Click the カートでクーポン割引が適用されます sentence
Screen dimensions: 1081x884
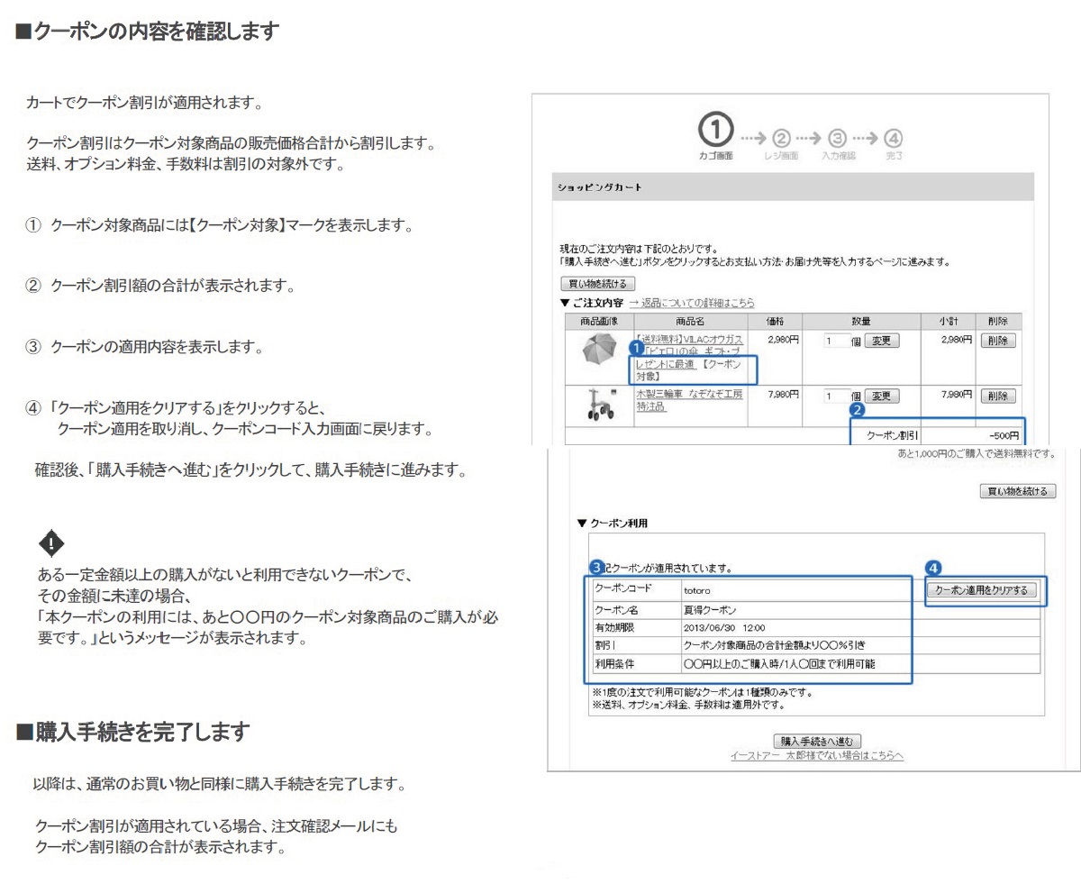145,104
